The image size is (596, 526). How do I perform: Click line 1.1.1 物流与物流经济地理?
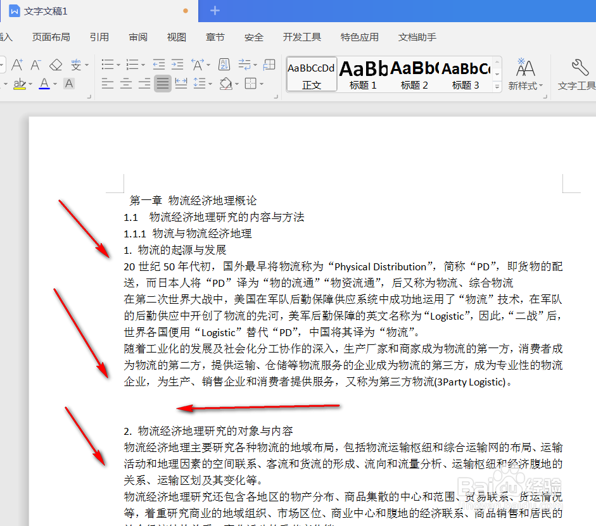click(x=187, y=234)
